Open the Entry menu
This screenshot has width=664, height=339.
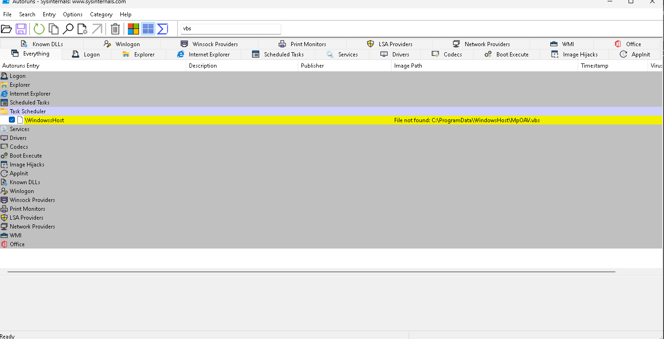(x=49, y=14)
